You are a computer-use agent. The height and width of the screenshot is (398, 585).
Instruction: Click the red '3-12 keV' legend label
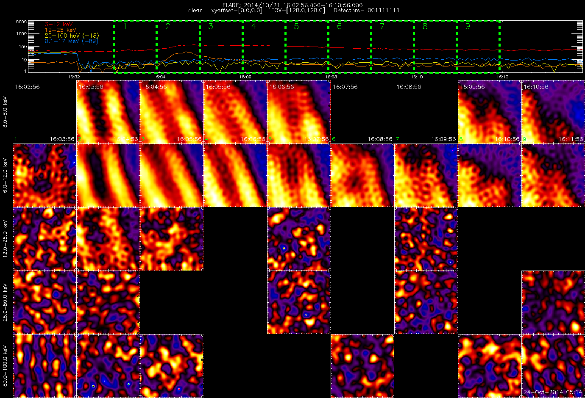(59, 25)
